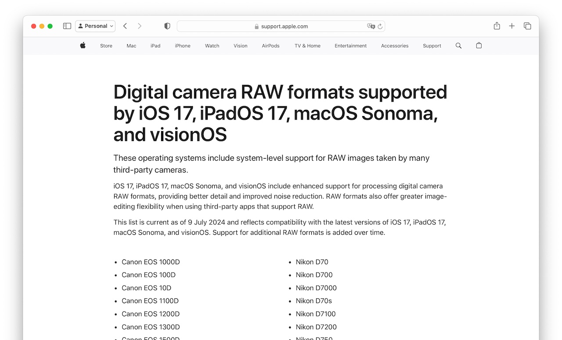Click the 'Nikon D700' list item
The image size is (562, 340).
[x=314, y=275]
